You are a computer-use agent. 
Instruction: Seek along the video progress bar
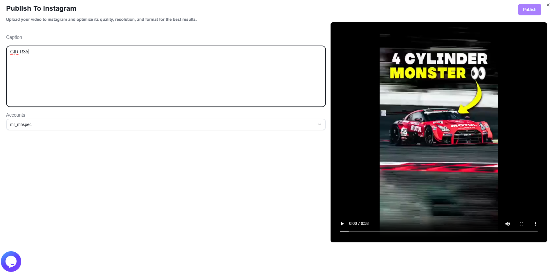tap(439, 231)
